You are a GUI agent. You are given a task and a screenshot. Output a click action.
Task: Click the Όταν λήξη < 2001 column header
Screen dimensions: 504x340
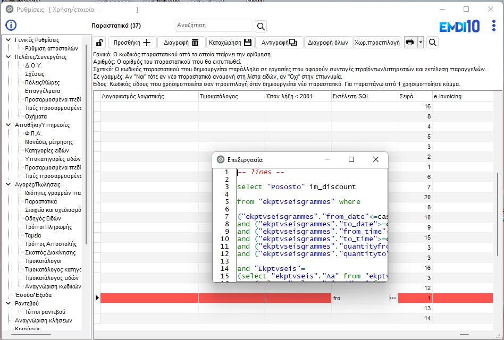[x=298, y=96]
